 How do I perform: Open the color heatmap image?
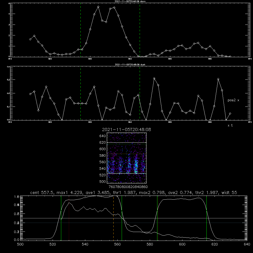pos(127,158)
